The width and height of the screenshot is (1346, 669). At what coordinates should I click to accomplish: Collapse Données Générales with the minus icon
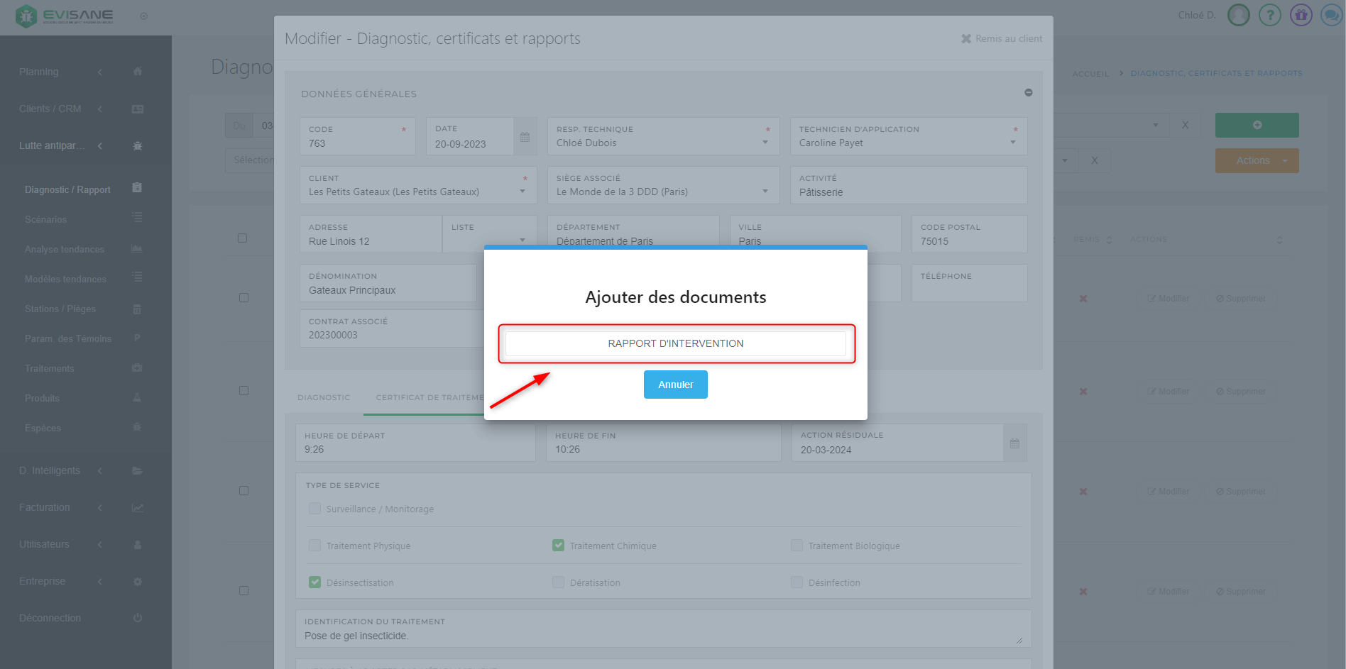[x=1028, y=93]
